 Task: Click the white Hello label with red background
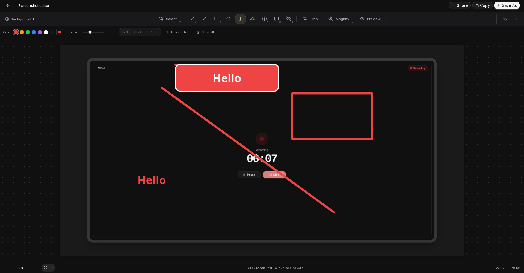[227, 78]
